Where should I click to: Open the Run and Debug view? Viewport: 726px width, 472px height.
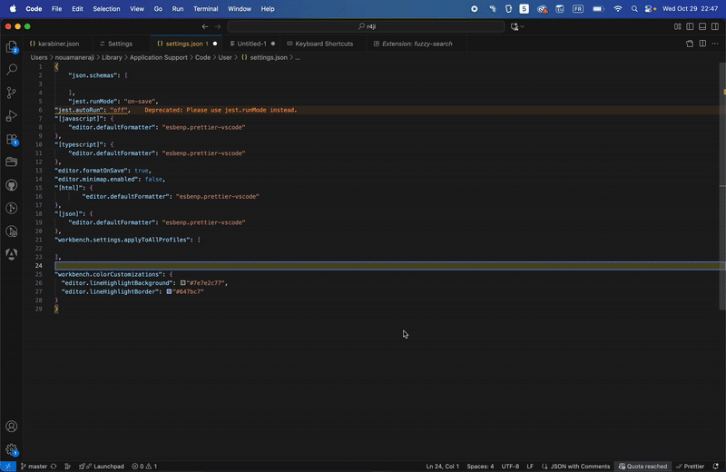[x=12, y=116]
